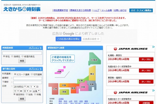Open 時刻表更新予定 in the top menu
The height and width of the screenshot is (104, 157).
tap(61, 10)
